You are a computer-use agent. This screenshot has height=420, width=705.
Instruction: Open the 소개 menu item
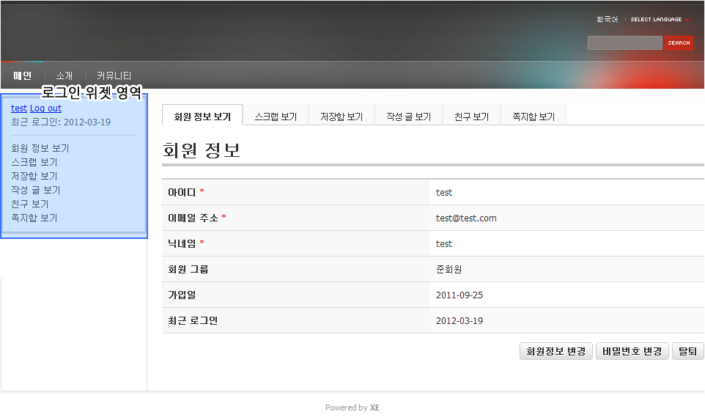64,75
